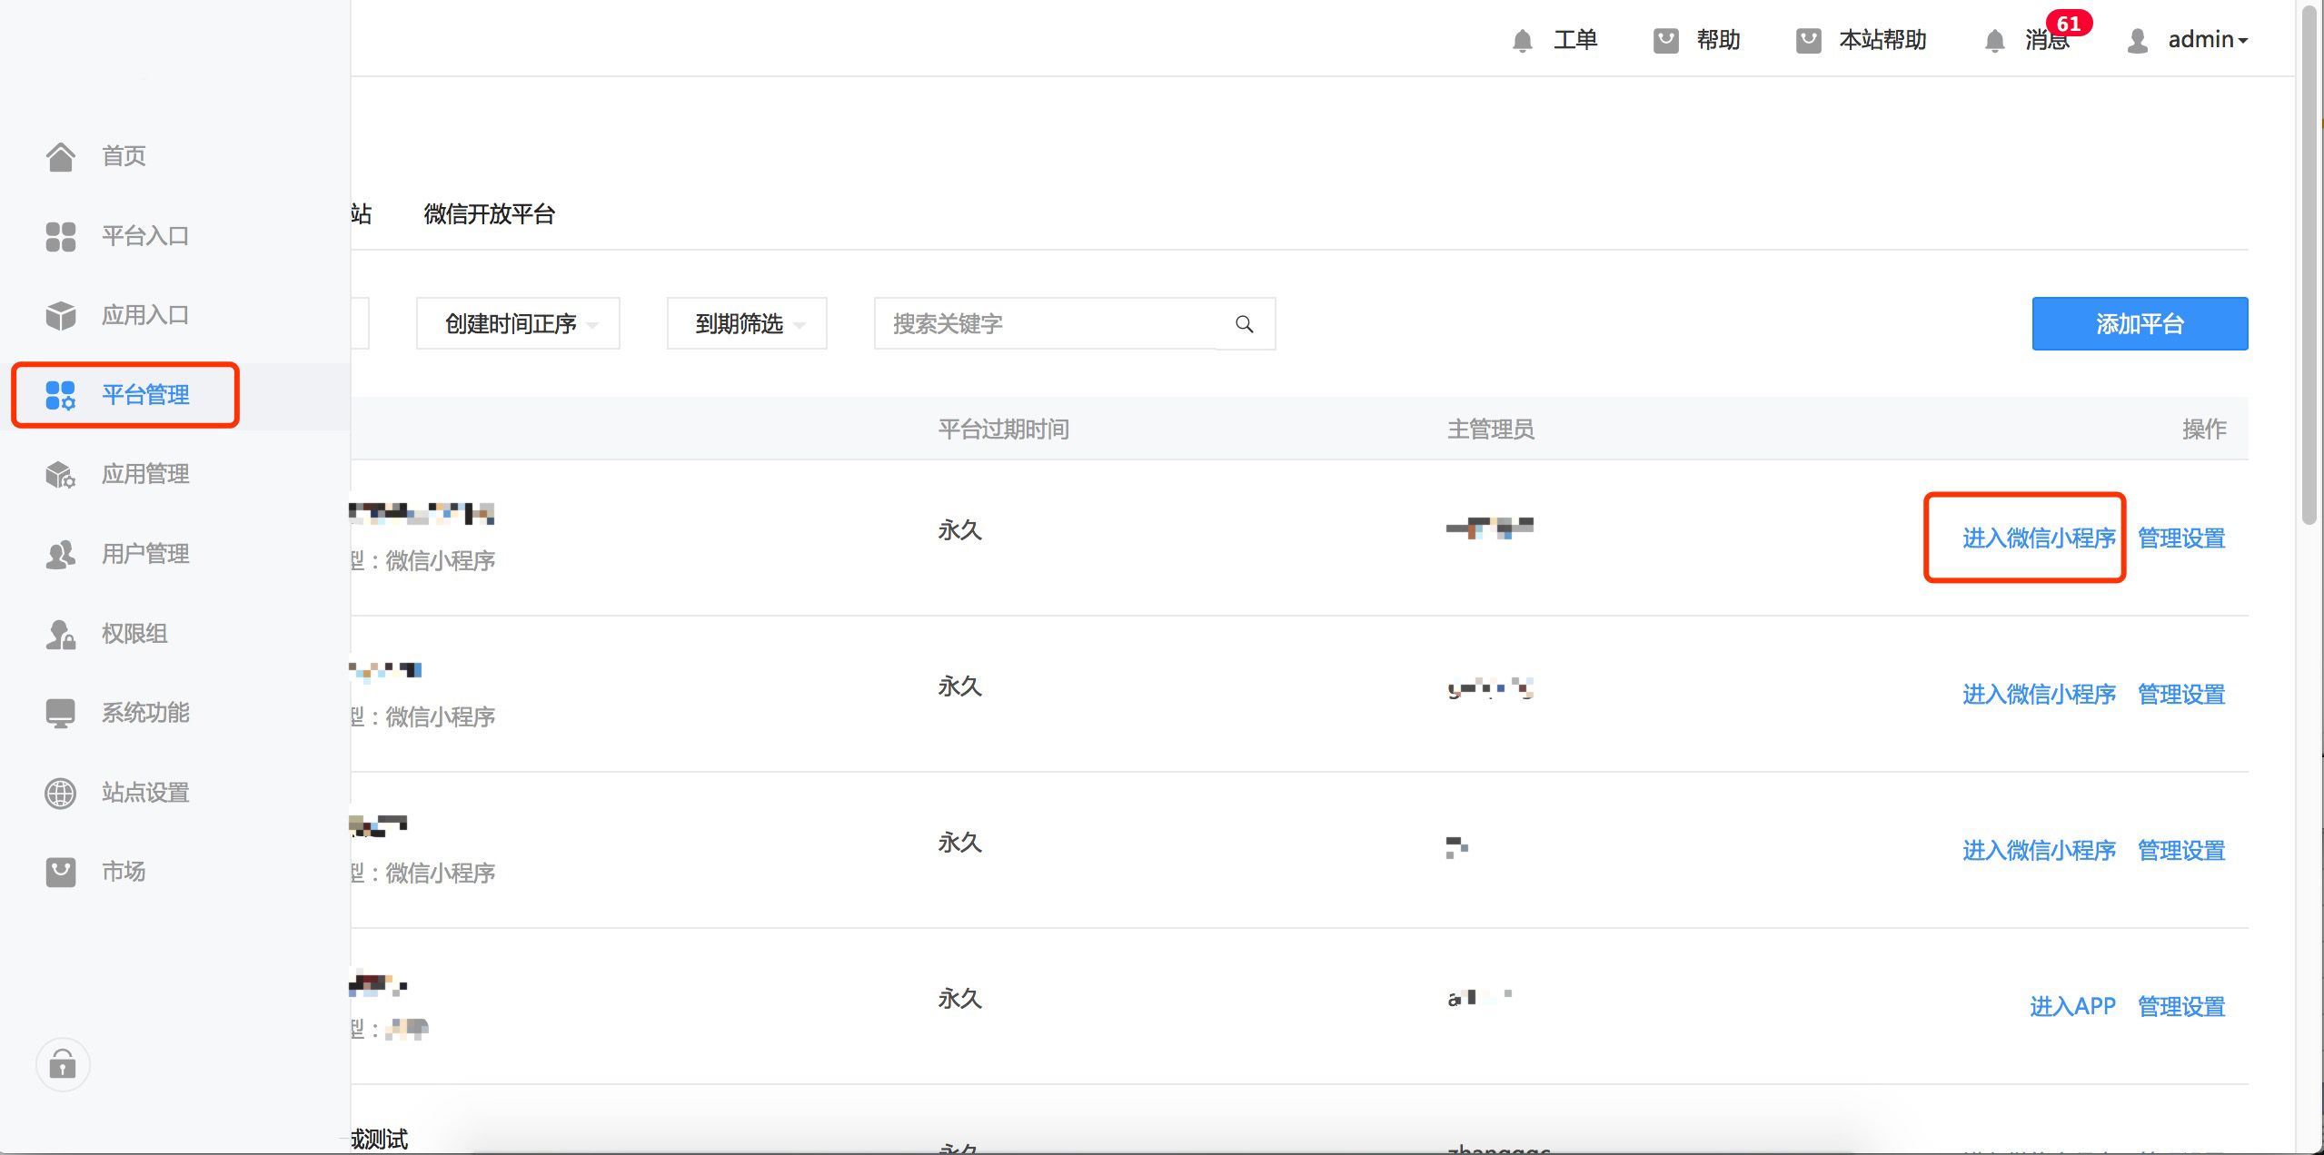This screenshot has width=2324, height=1155.
Task: Click the 操作 column header
Action: [x=2204, y=429]
